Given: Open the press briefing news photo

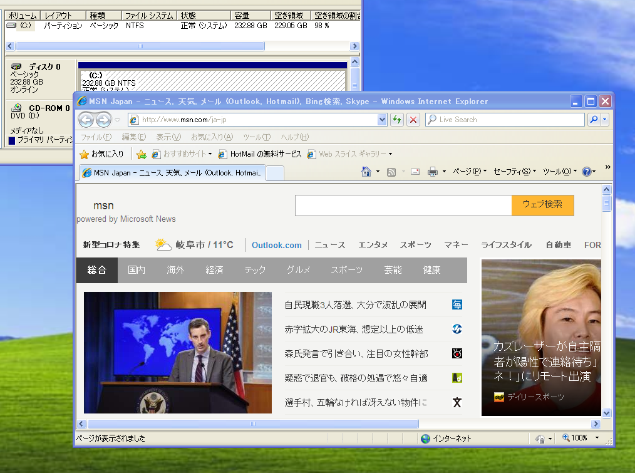Looking at the screenshot, I should (x=178, y=353).
